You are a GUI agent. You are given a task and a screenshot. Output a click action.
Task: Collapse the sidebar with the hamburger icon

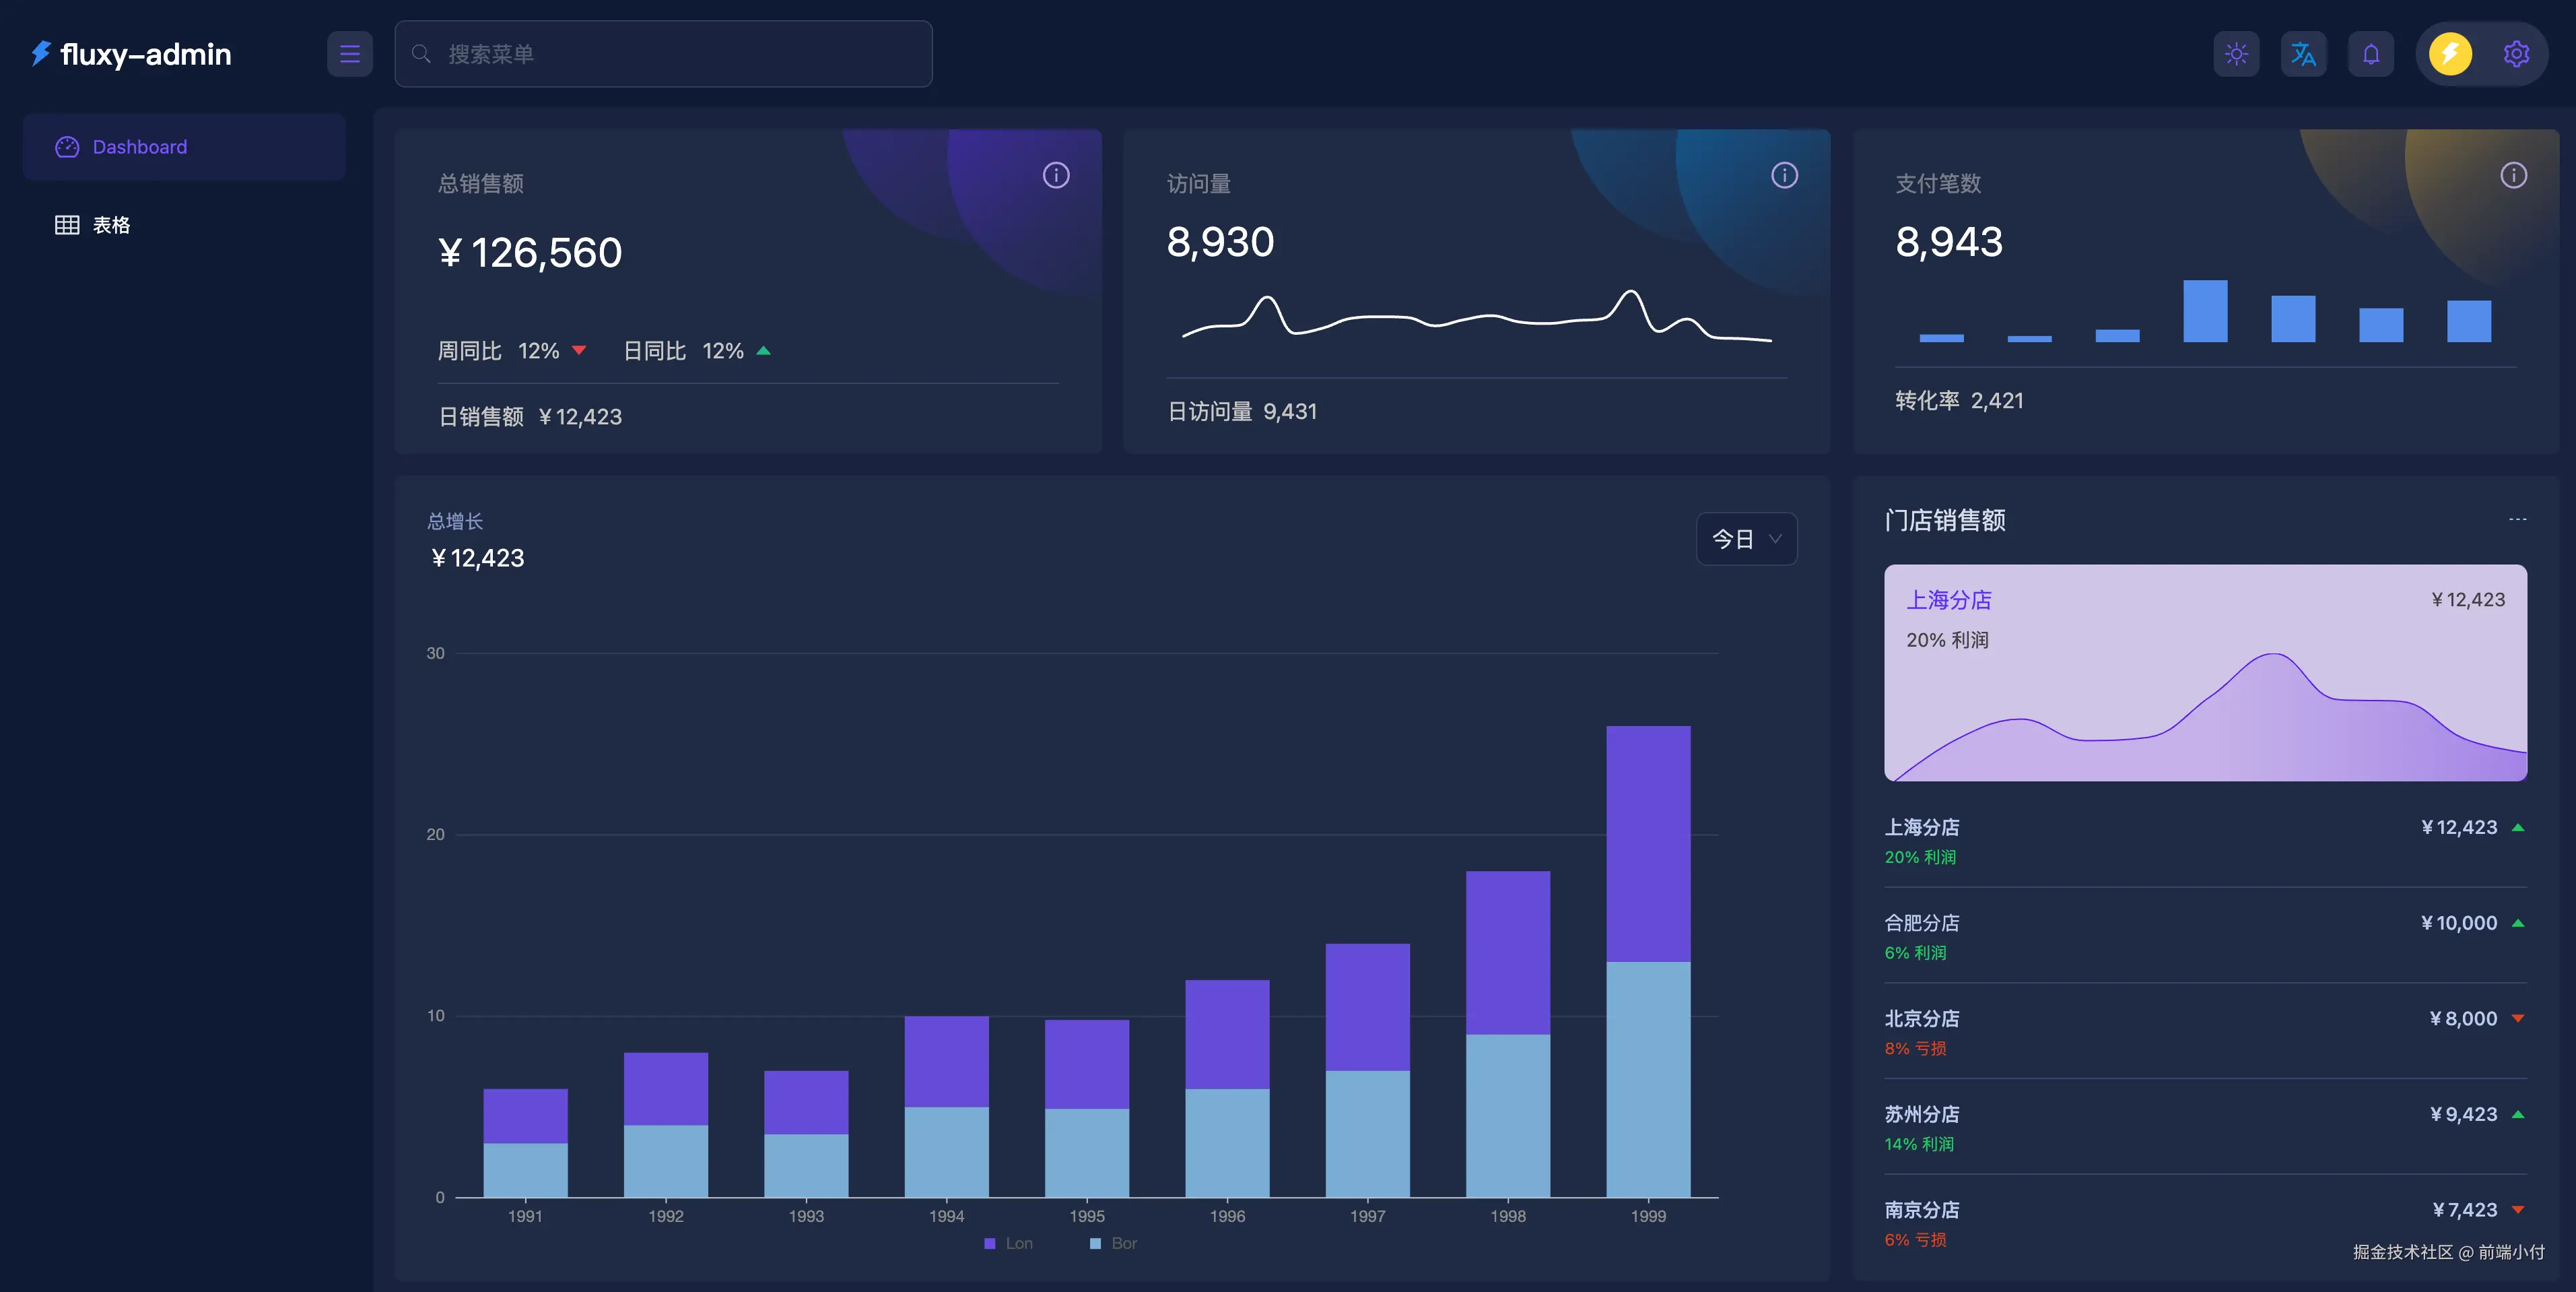[349, 54]
